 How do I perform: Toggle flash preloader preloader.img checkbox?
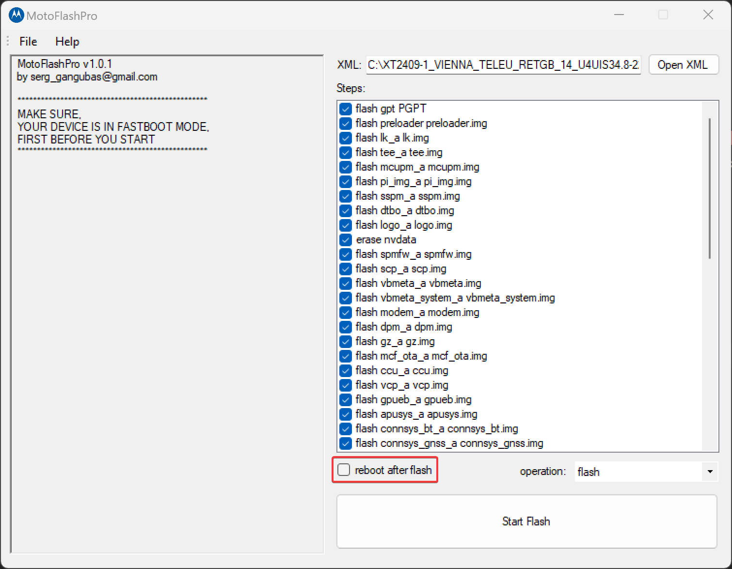point(346,124)
